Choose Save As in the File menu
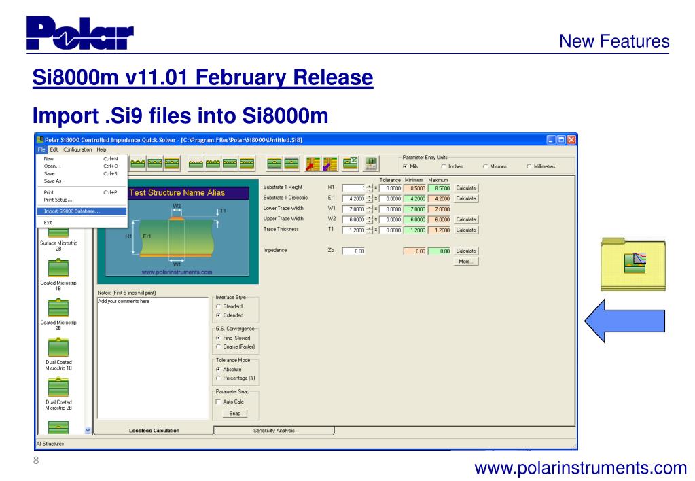Viewport: 695px width, 481px height. pyautogui.click(x=82, y=181)
